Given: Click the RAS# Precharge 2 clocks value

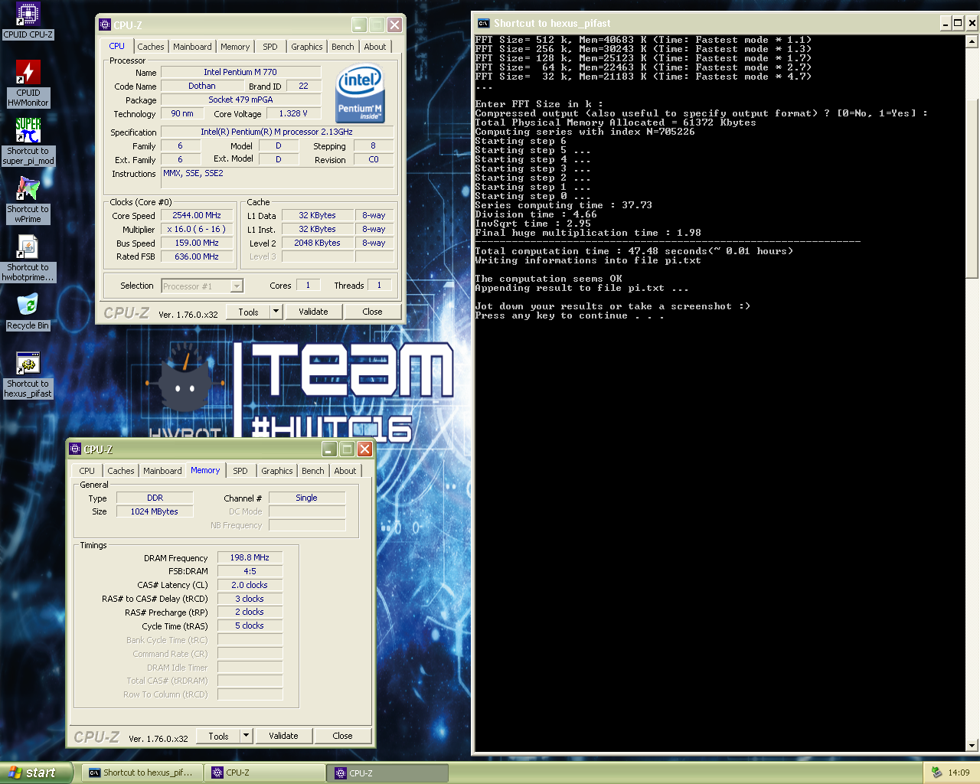Looking at the screenshot, I should (x=250, y=612).
